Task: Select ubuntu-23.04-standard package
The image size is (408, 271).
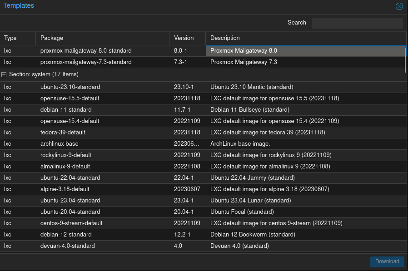Action: [x=70, y=201]
